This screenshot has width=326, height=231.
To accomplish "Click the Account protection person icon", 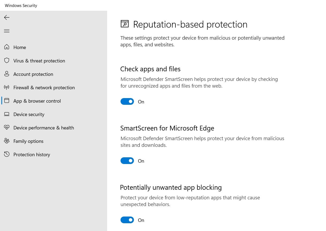I will [x=7, y=74].
